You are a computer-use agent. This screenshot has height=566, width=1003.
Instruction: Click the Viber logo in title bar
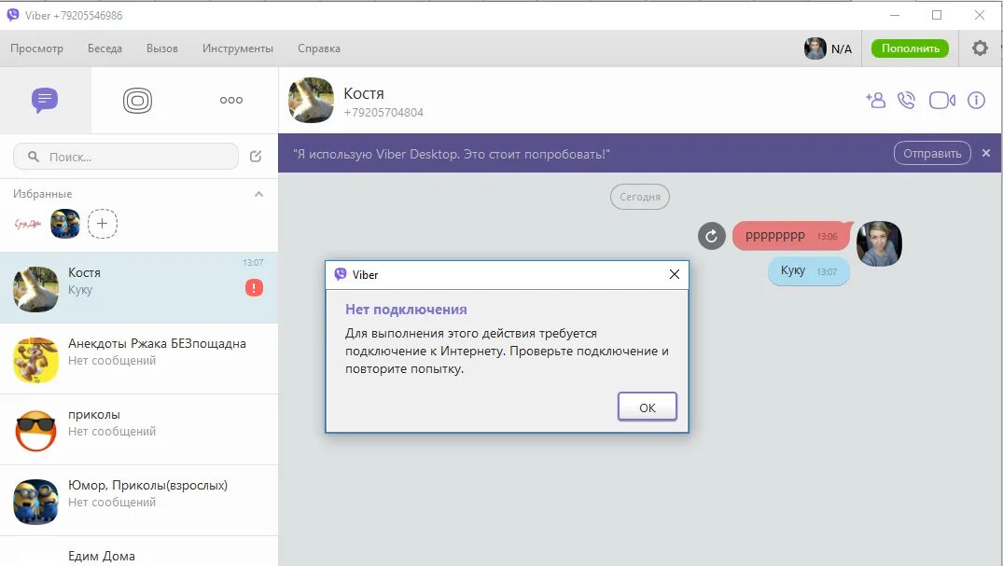pyautogui.click(x=13, y=15)
